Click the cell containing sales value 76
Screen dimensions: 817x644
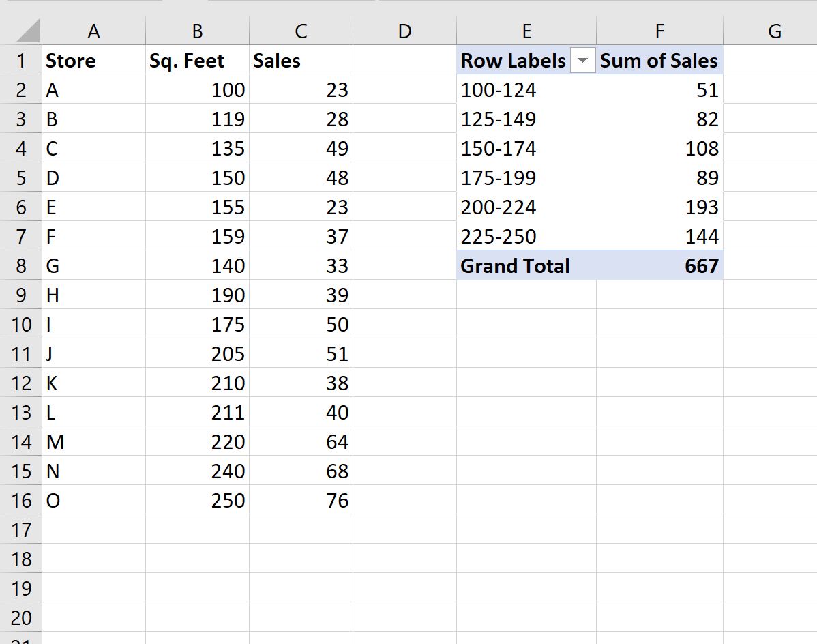point(301,500)
